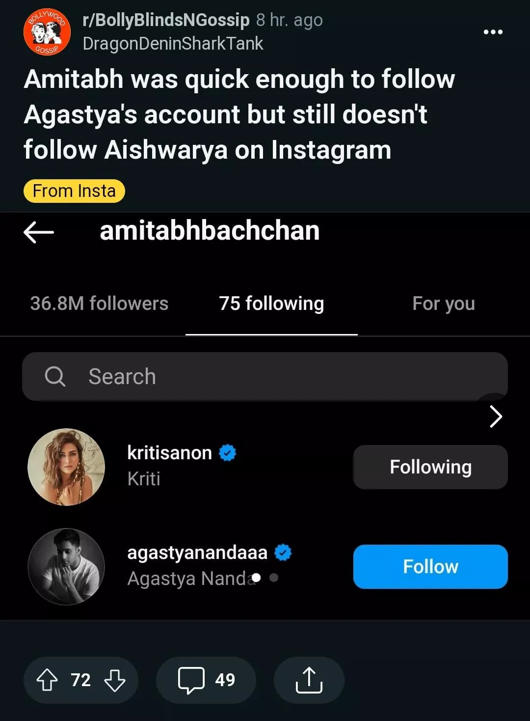Share the post using share icon
Viewport: 530px width, 721px height.
point(309,680)
